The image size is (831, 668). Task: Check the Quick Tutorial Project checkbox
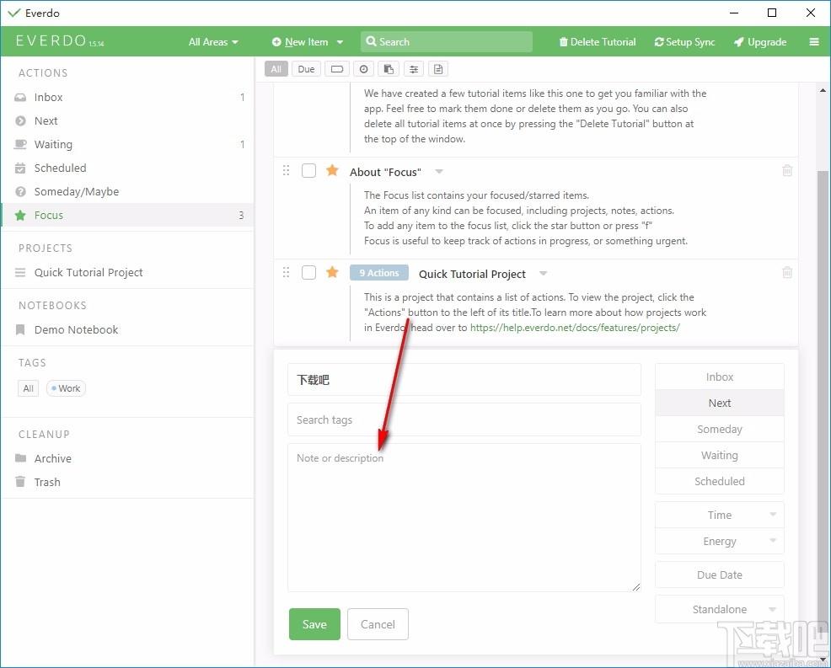point(308,272)
